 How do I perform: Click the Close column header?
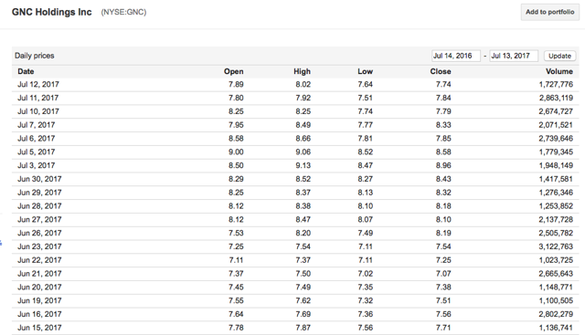[x=441, y=71]
